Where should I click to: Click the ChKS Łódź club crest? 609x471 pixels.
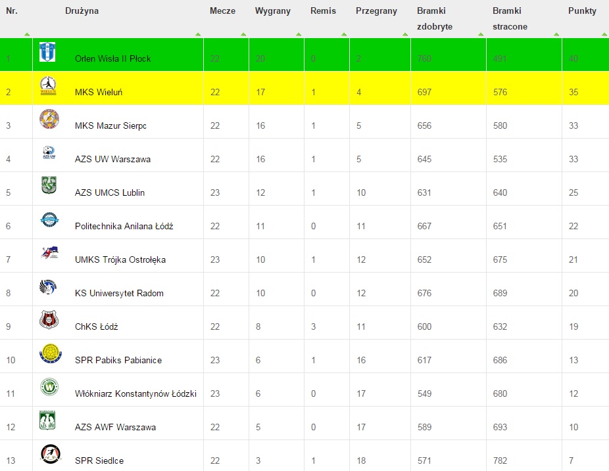[49, 320]
